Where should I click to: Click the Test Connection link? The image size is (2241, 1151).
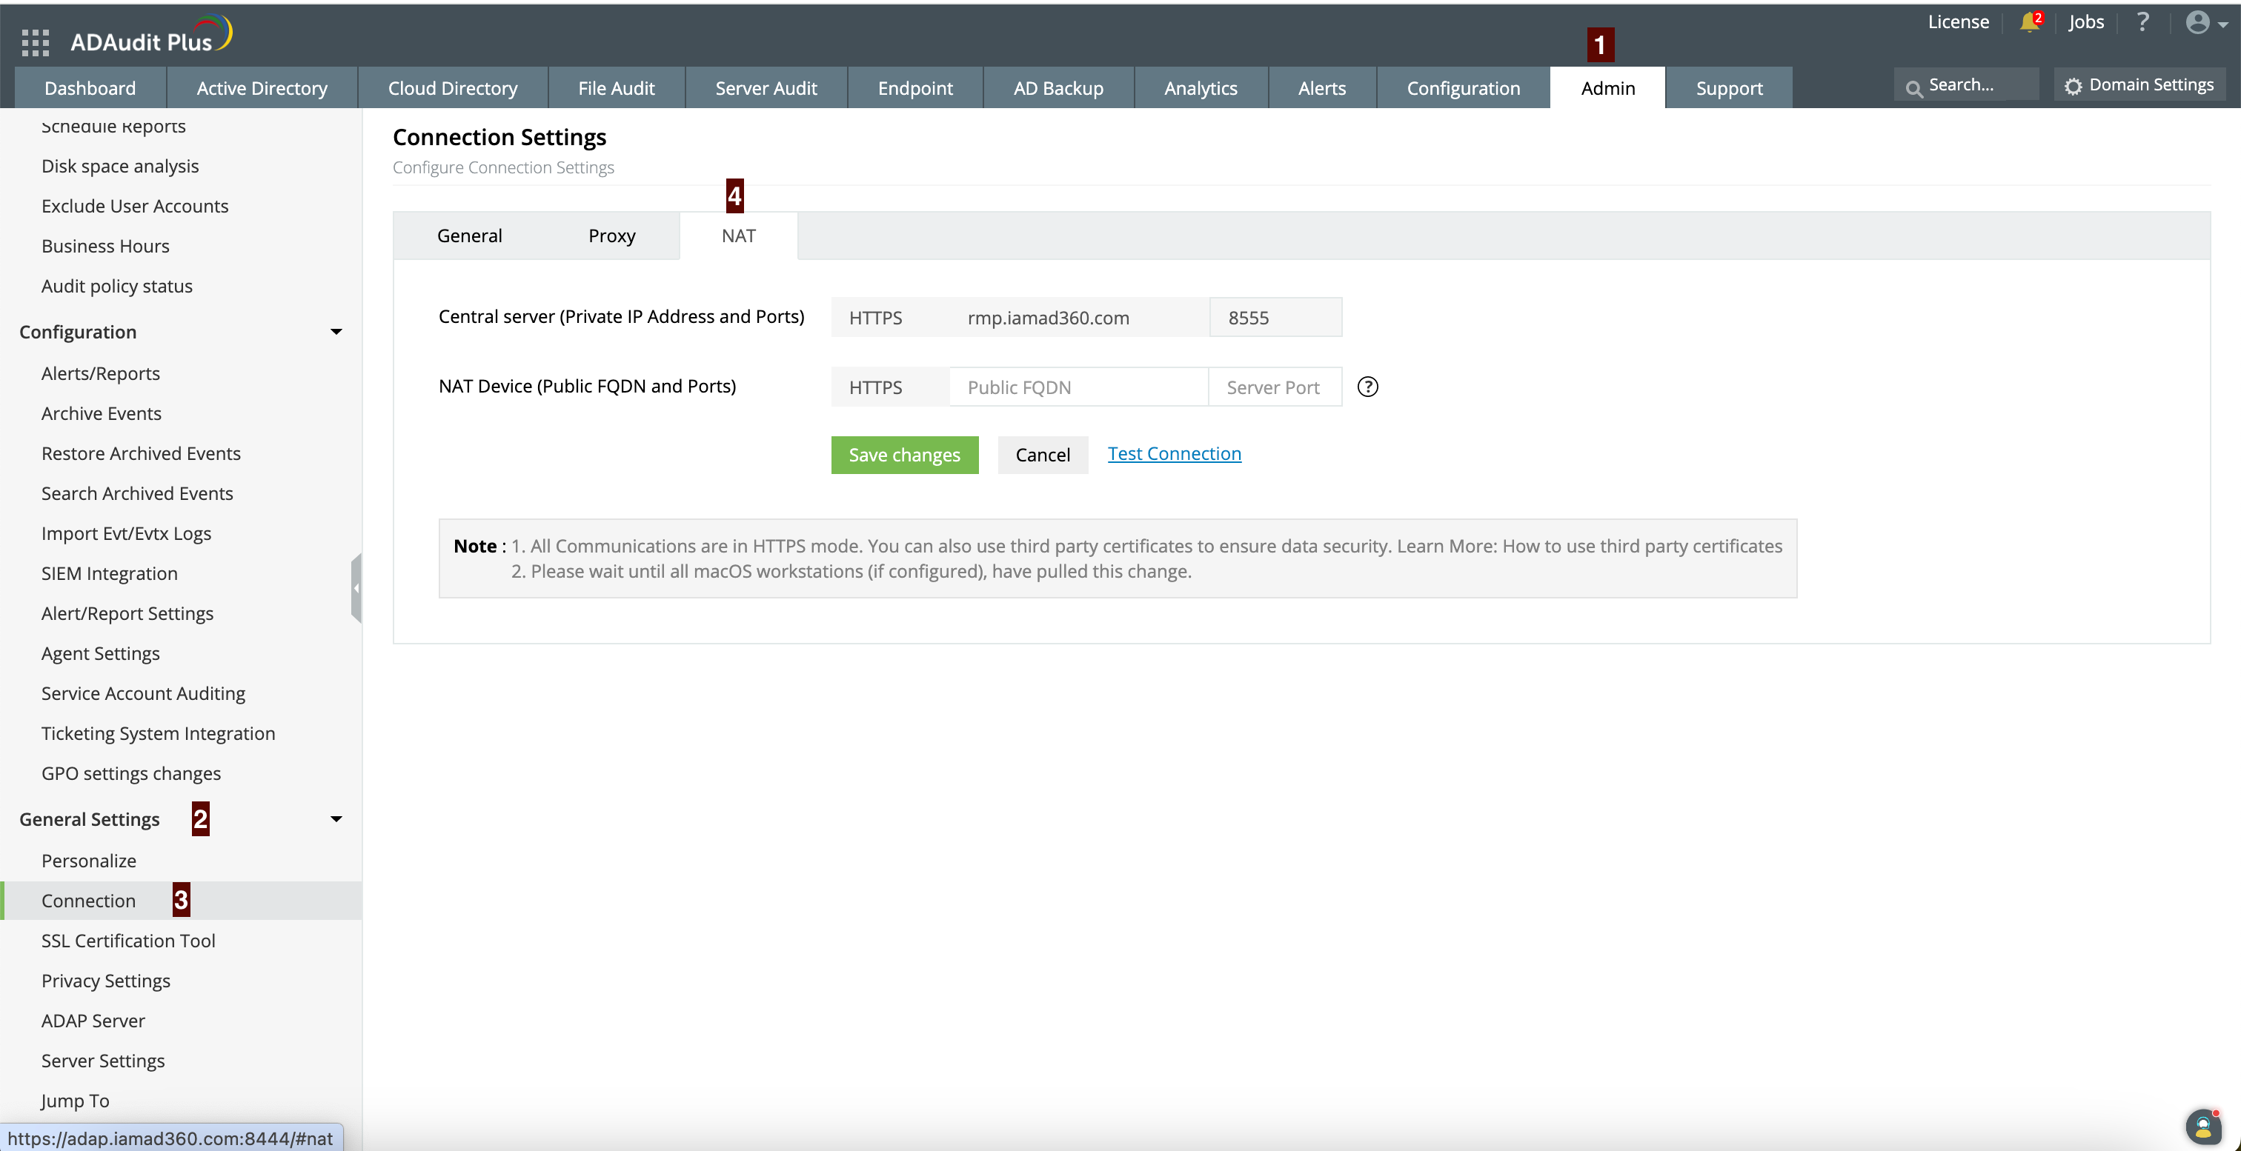1174,454
